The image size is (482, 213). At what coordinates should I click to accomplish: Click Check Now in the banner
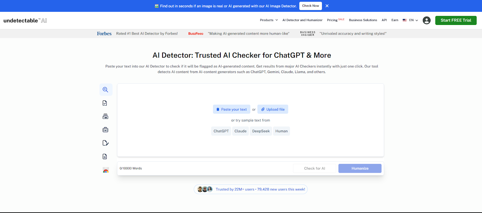pyautogui.click(x=311, y=6)
